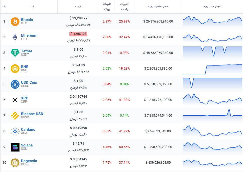Viewport: 243px width, 172px height.
Task: Sort by the قیمت column header
Action: (x=78, y=7)
